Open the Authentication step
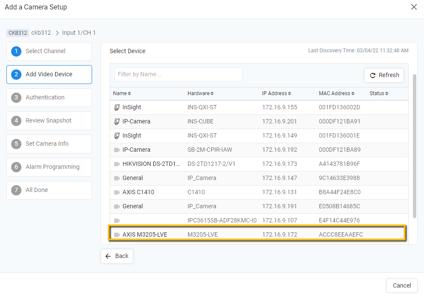The height and width of the screenshot is (297, 424). click(49, 98)
